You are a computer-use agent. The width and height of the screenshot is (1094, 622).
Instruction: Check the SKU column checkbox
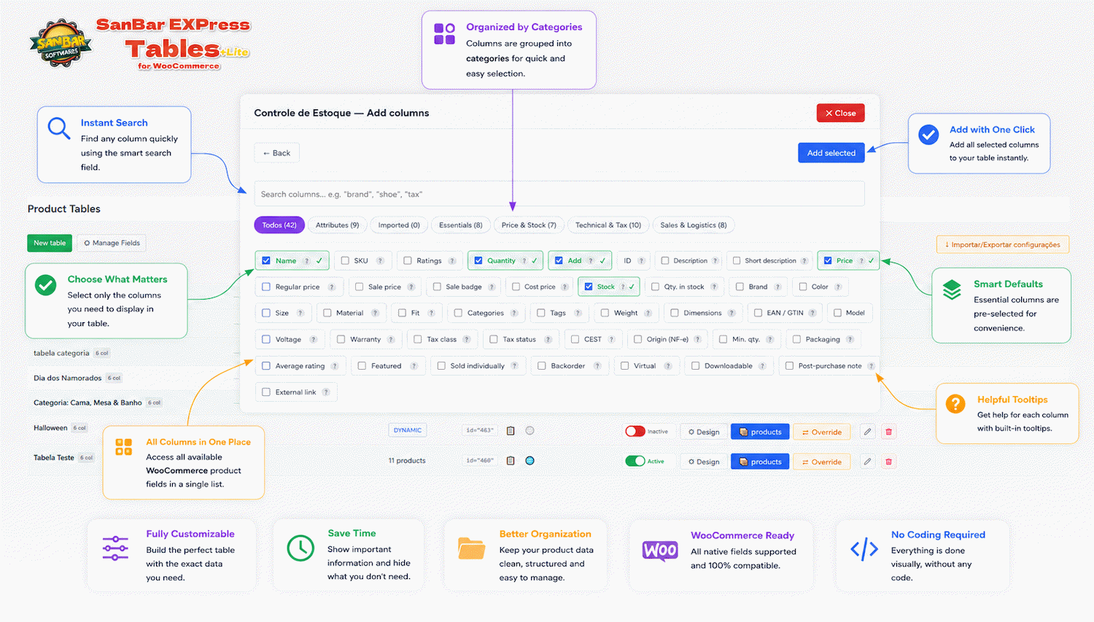click(345, 260)
